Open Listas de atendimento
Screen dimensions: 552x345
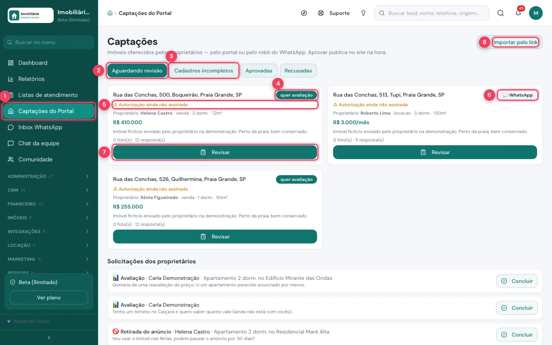point(49,95)
